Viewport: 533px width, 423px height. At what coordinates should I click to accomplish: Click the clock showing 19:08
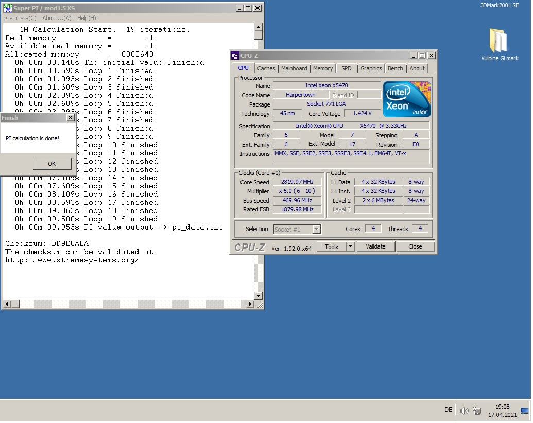click(x=503, y=407)
